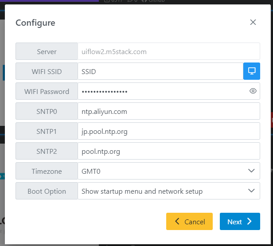Click the monitor icon next to WIFI SSID
The width and height of the screenshot is (273, 246).
(251, 71)
